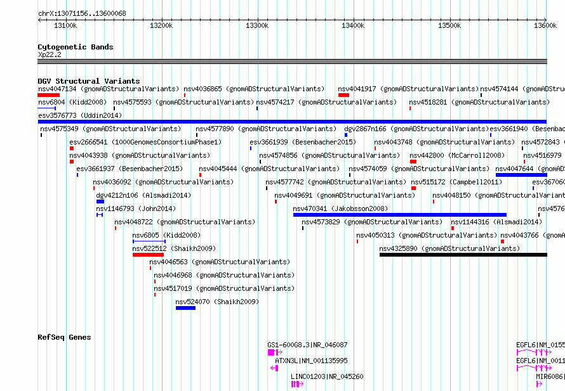Open nsv4046563 variant label

pos(220,262)
